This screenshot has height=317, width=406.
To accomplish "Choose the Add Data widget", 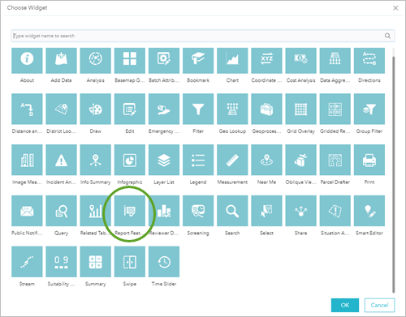I will point(61,61).
